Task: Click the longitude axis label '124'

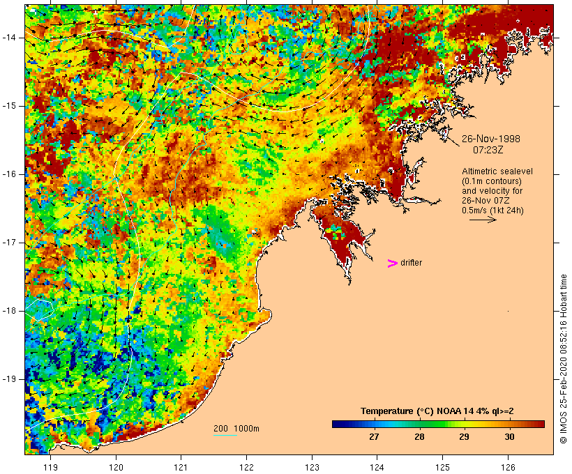Action: pos(377,467)
